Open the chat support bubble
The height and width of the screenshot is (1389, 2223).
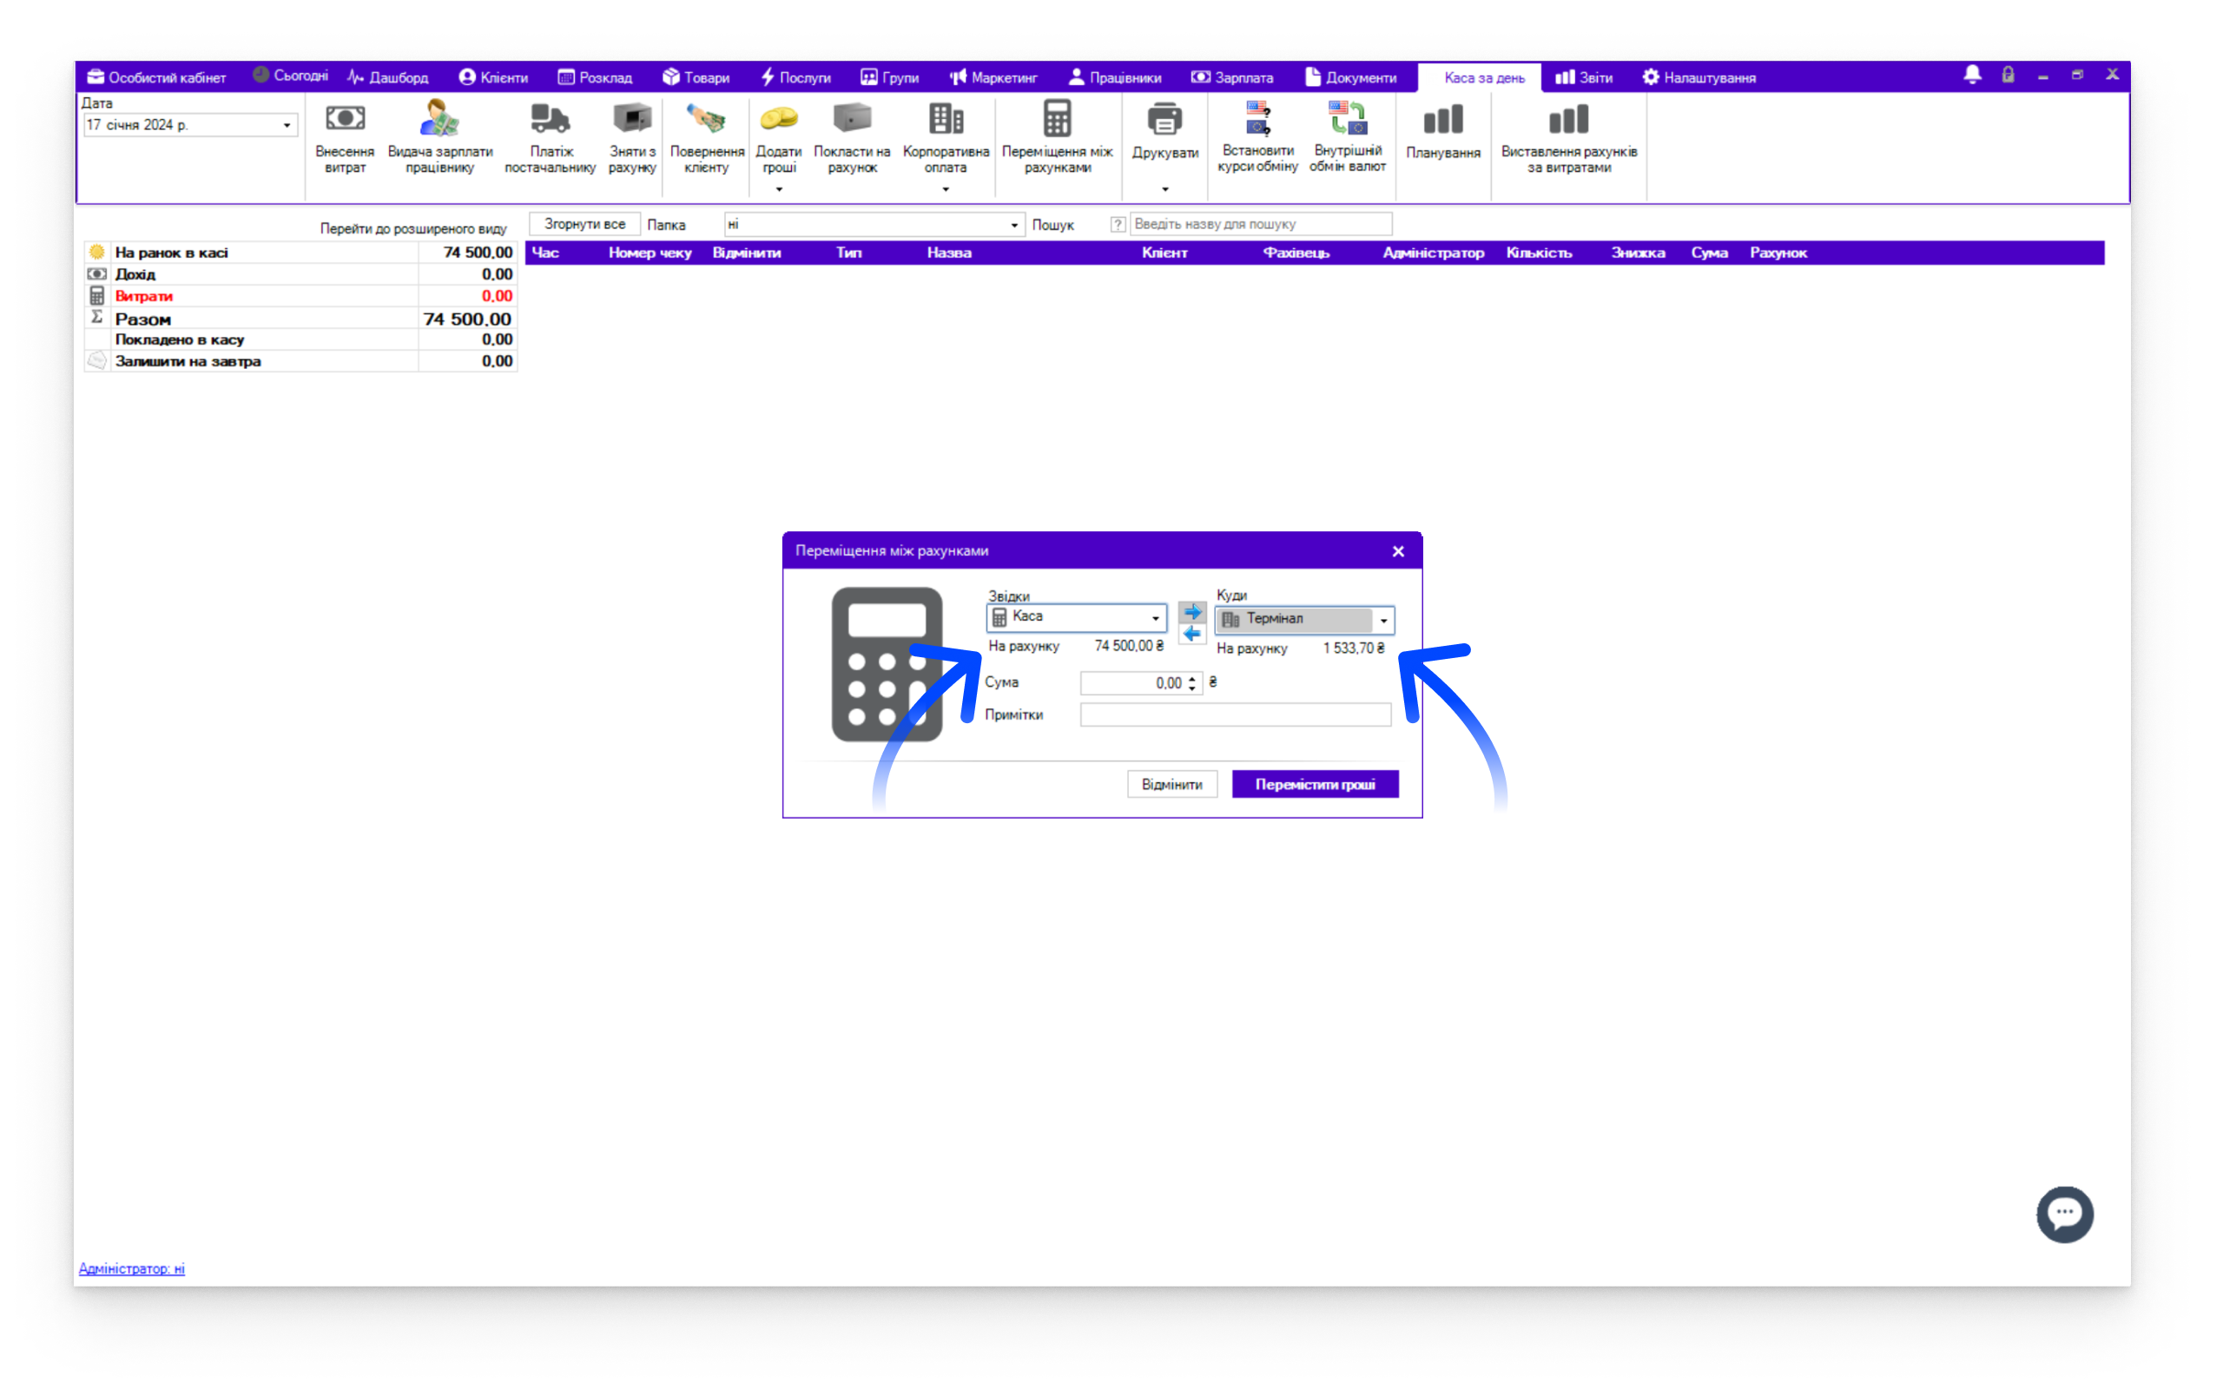(2065, 1215)
